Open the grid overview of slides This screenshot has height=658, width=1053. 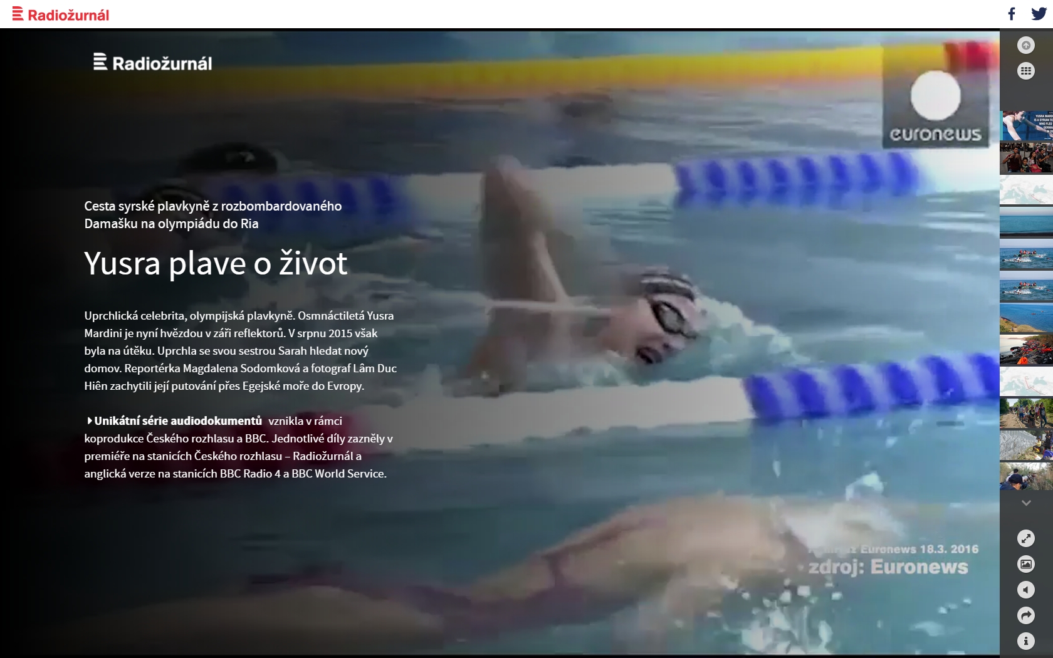[x=1026, y=71]
